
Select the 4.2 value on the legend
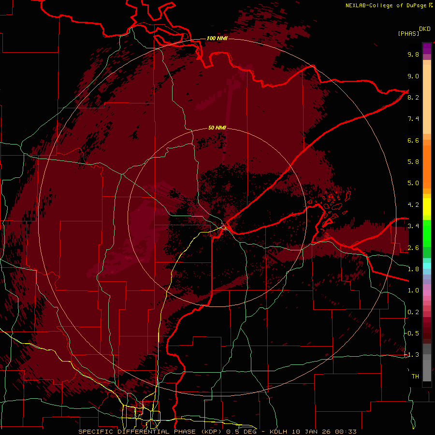coord(413,205)
